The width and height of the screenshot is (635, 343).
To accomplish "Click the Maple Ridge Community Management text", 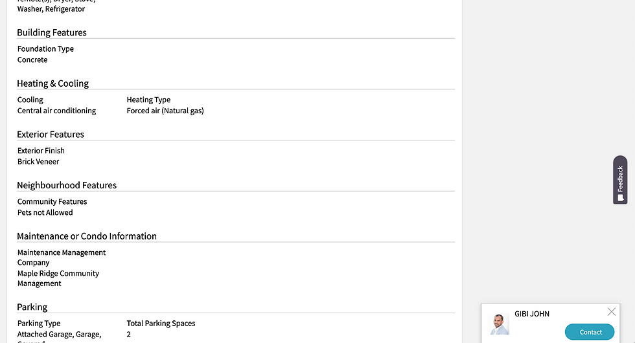I will coord(58,278).
